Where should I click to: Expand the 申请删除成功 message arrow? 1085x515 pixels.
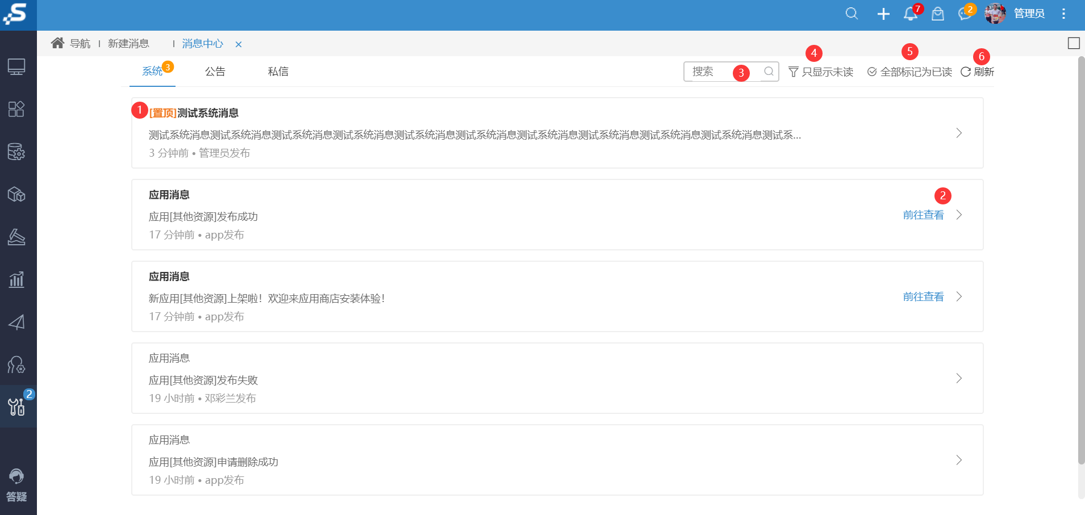(x=959, y=460)
